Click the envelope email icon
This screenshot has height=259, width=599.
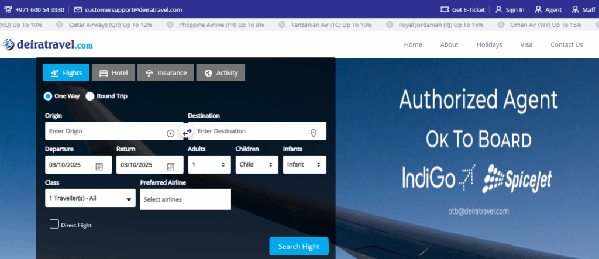tap(78, 9)
